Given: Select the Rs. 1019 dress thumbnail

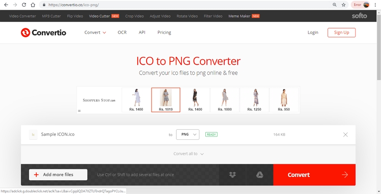Looking at the screenshot, I should point(166,100).
